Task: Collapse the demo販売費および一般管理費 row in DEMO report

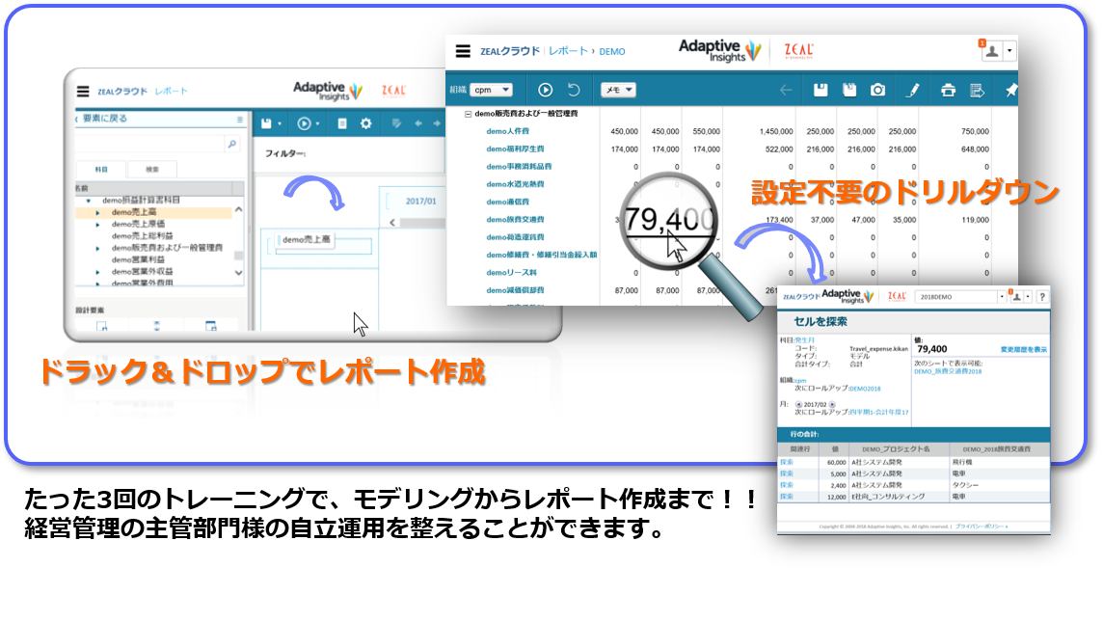Action: (468, 113)
